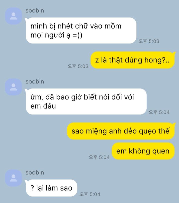
Task: Click the 5:04 timestamp beside '? lại làm sao'
Action: coord(90,194)
